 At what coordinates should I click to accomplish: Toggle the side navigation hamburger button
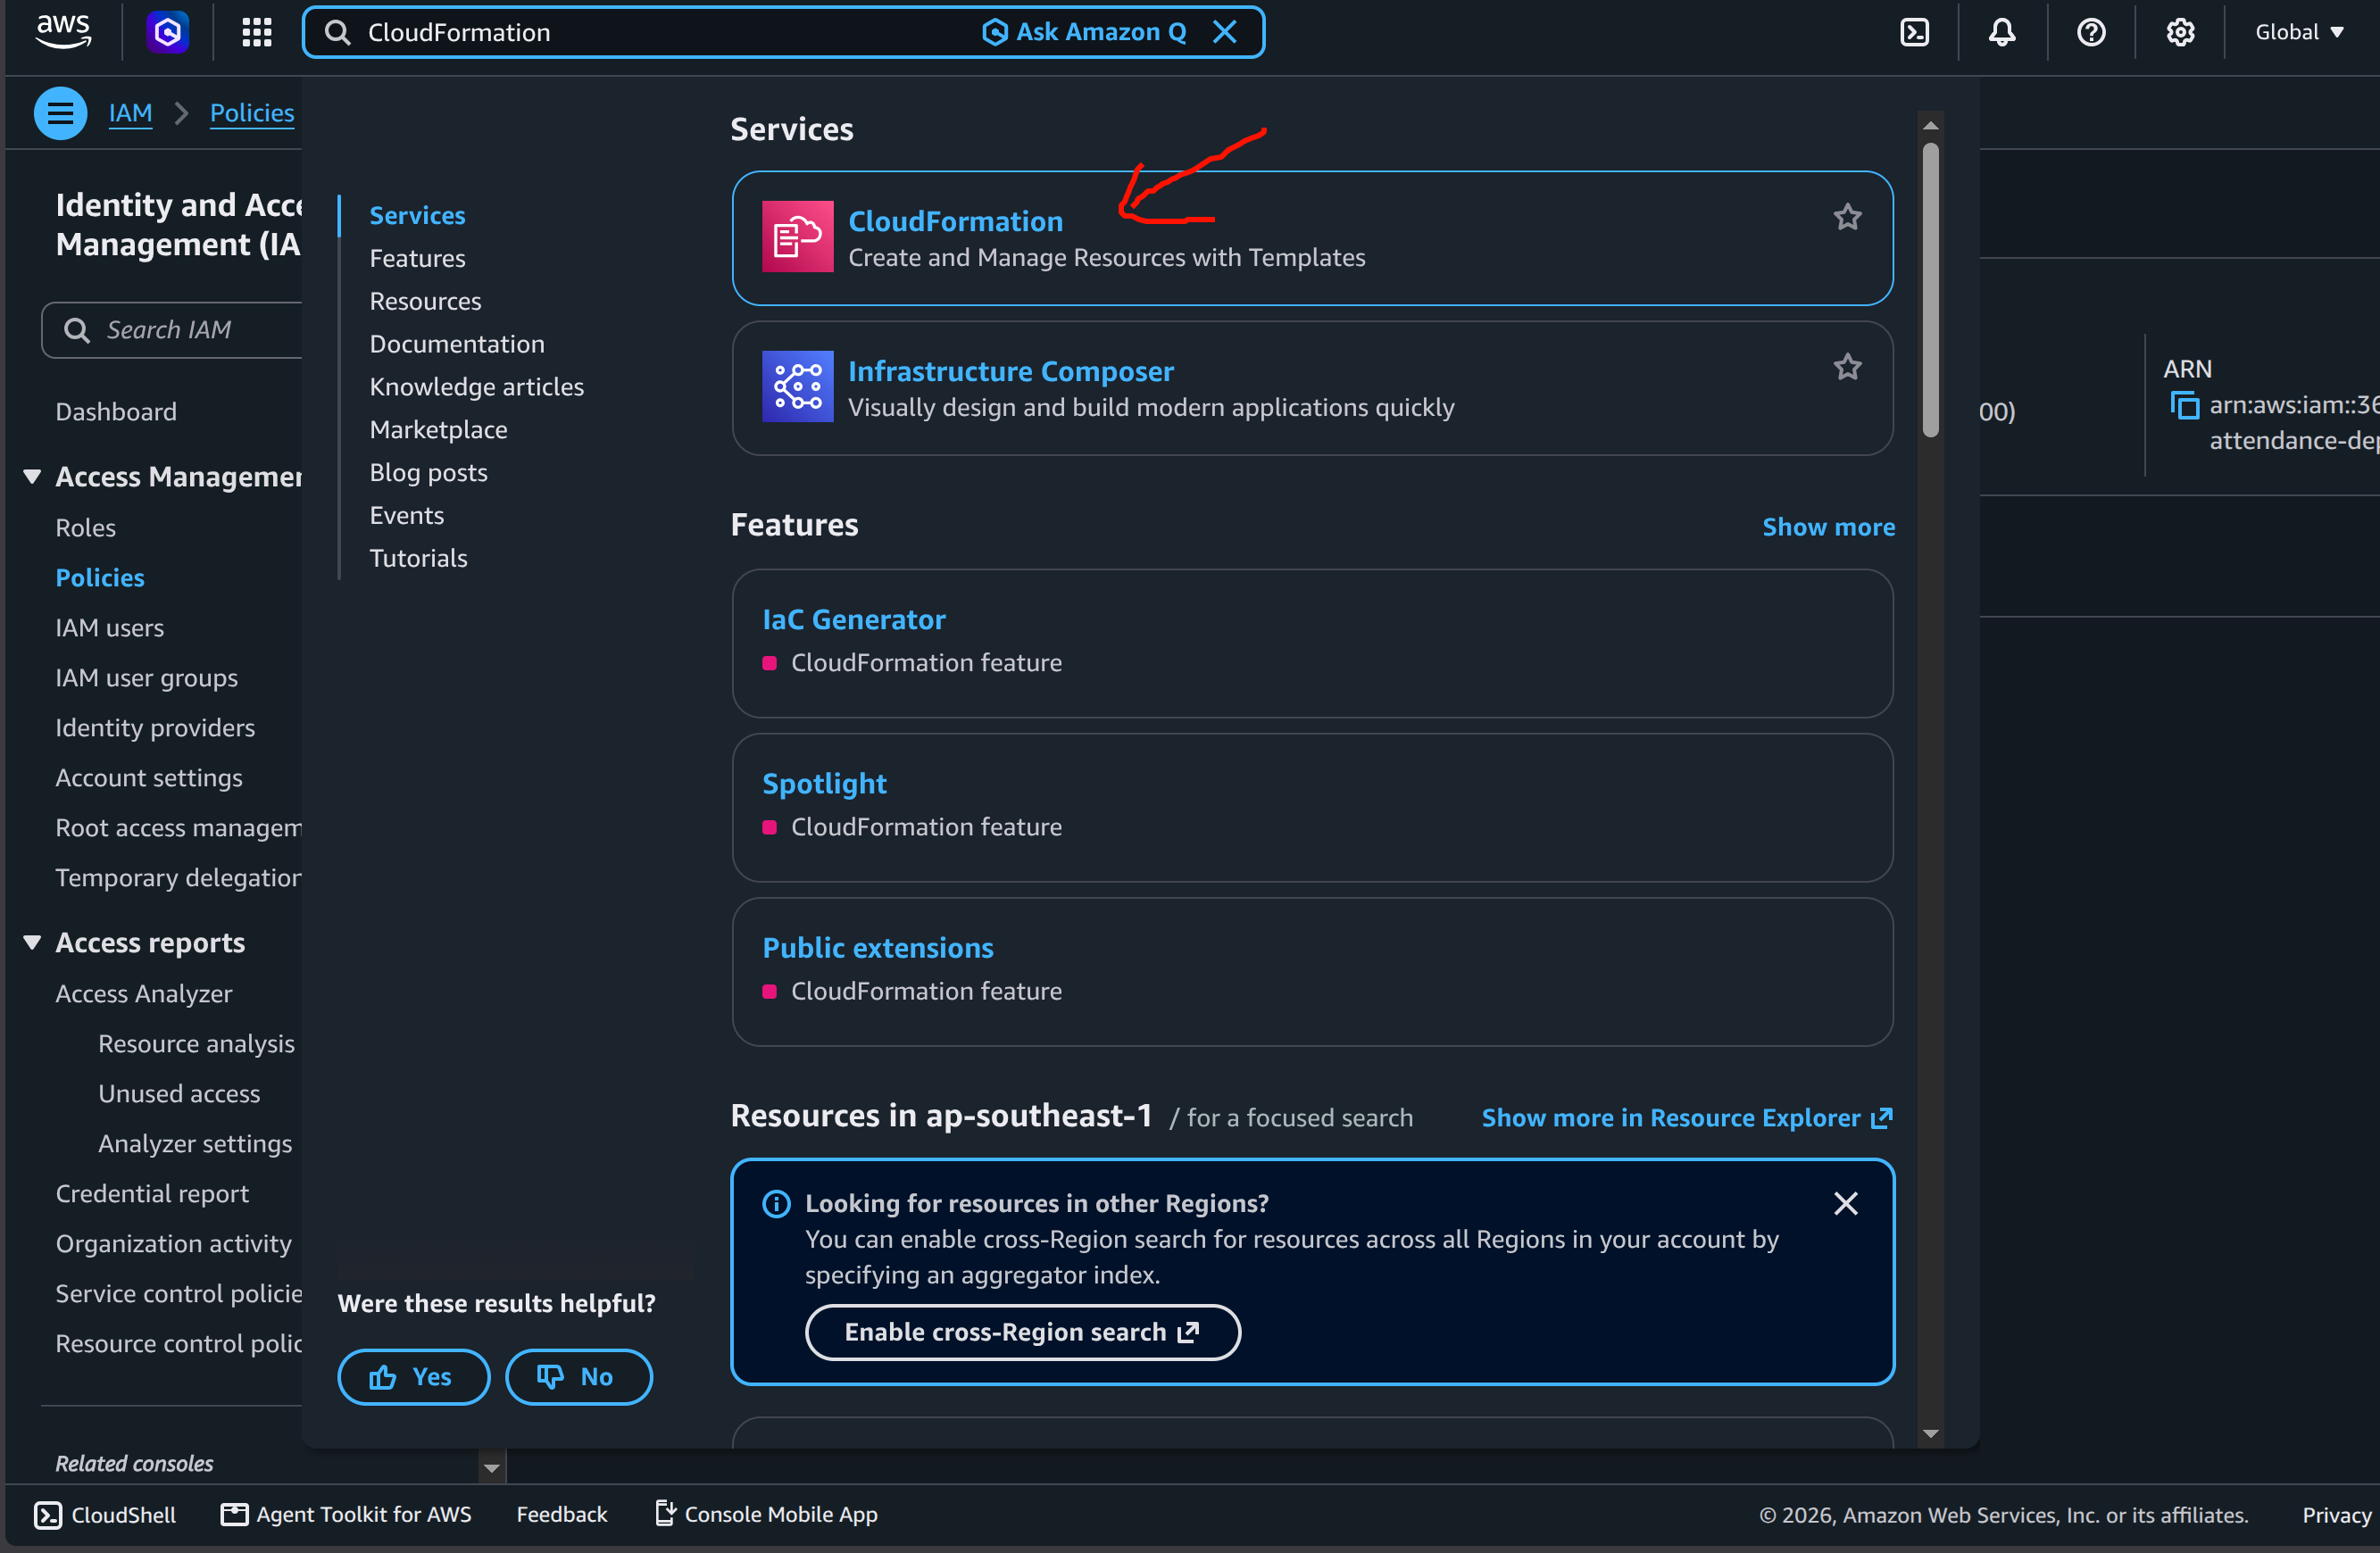(x=60, y=113)
